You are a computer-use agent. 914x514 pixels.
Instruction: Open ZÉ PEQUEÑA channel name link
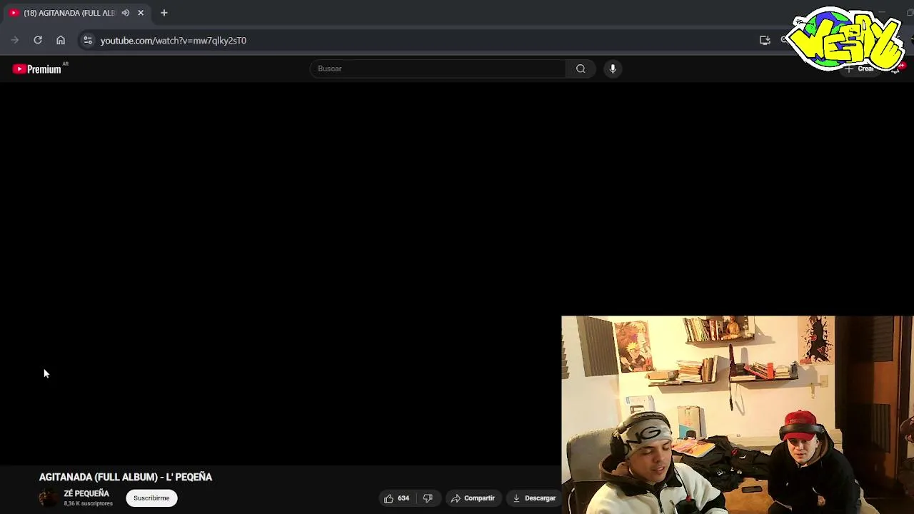(86, 493)
